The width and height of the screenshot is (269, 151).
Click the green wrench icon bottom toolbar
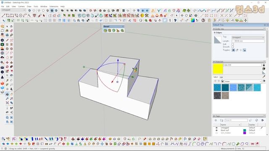[238, 144]
